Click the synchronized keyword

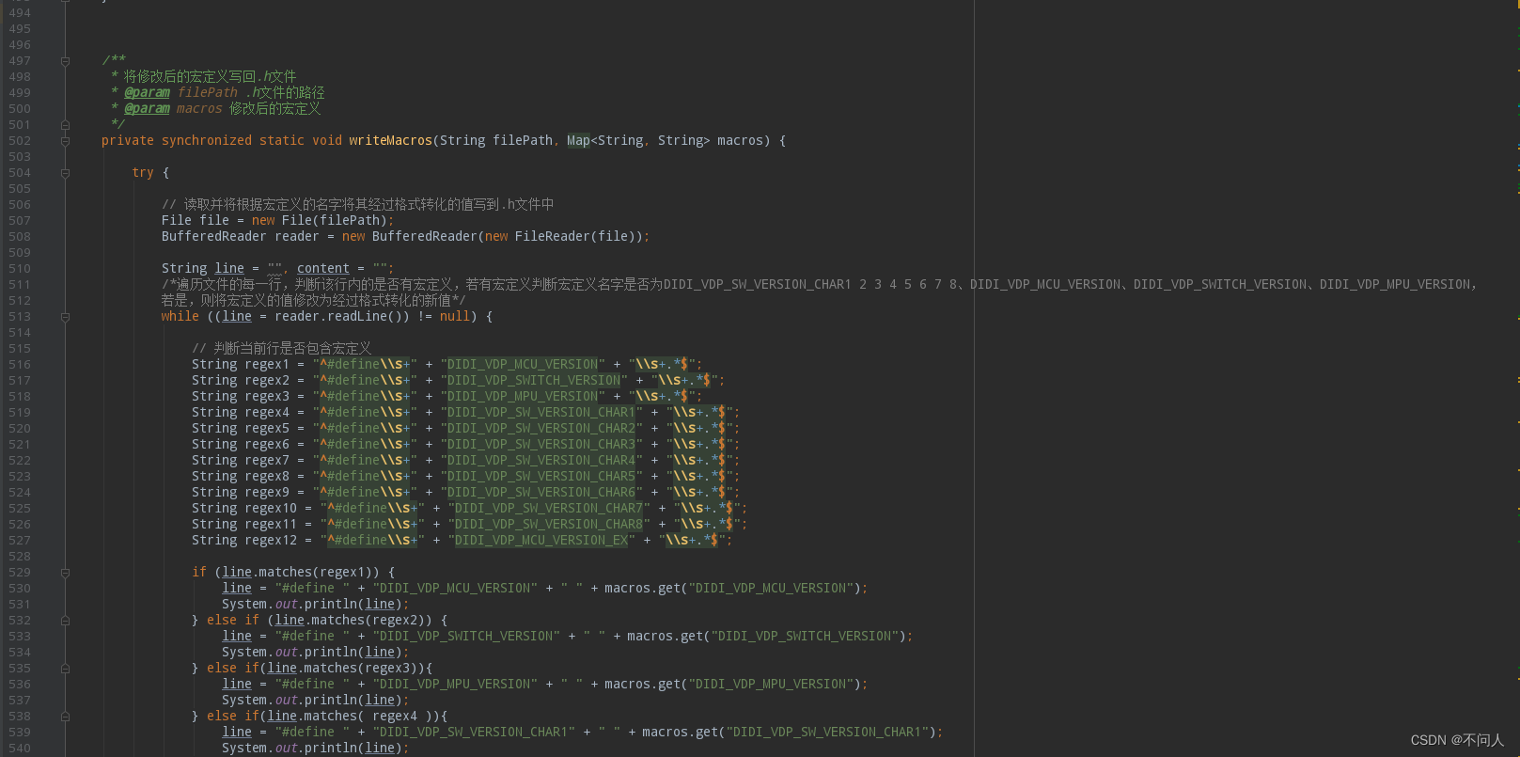click(207, 140)
